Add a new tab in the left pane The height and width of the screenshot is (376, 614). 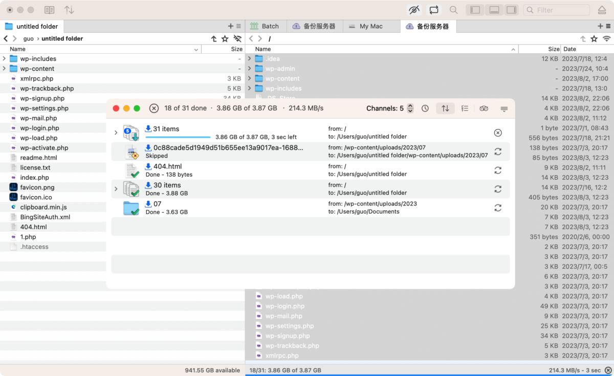pos(231,26)
